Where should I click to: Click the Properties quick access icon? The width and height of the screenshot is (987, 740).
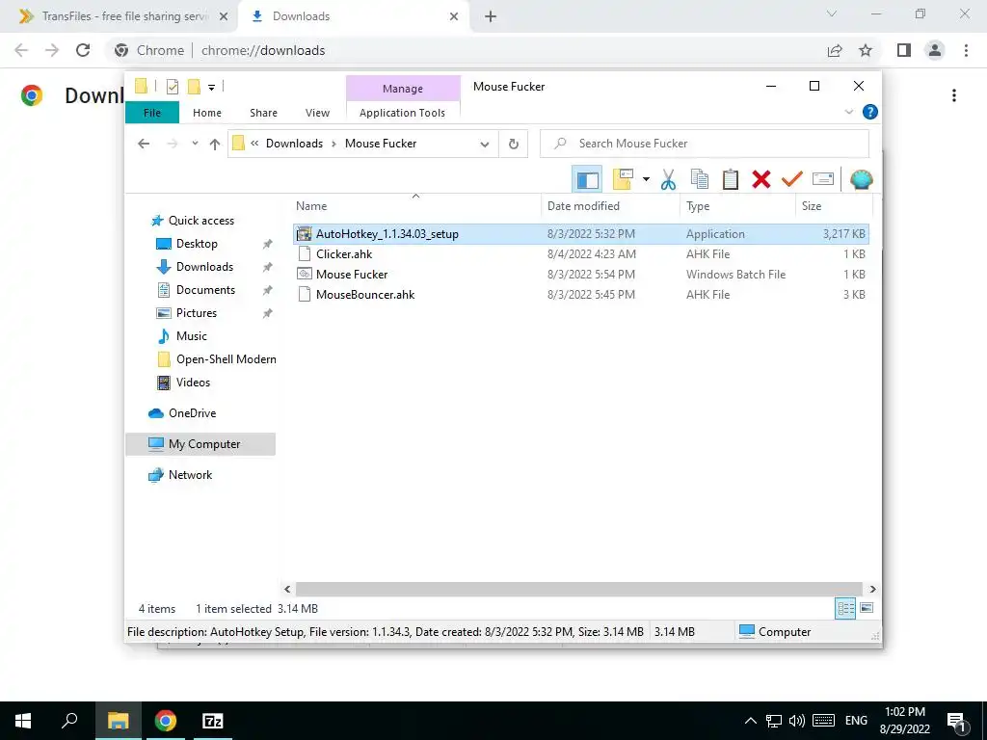click(x=172, y=87)
